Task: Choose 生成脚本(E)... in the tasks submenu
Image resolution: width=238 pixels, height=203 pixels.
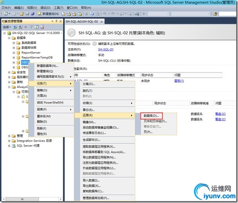Action: point(91,140)
